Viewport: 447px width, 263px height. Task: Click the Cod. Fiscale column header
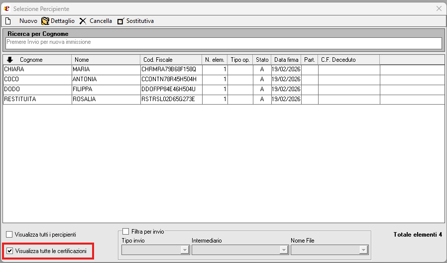(x=171, y=60)
